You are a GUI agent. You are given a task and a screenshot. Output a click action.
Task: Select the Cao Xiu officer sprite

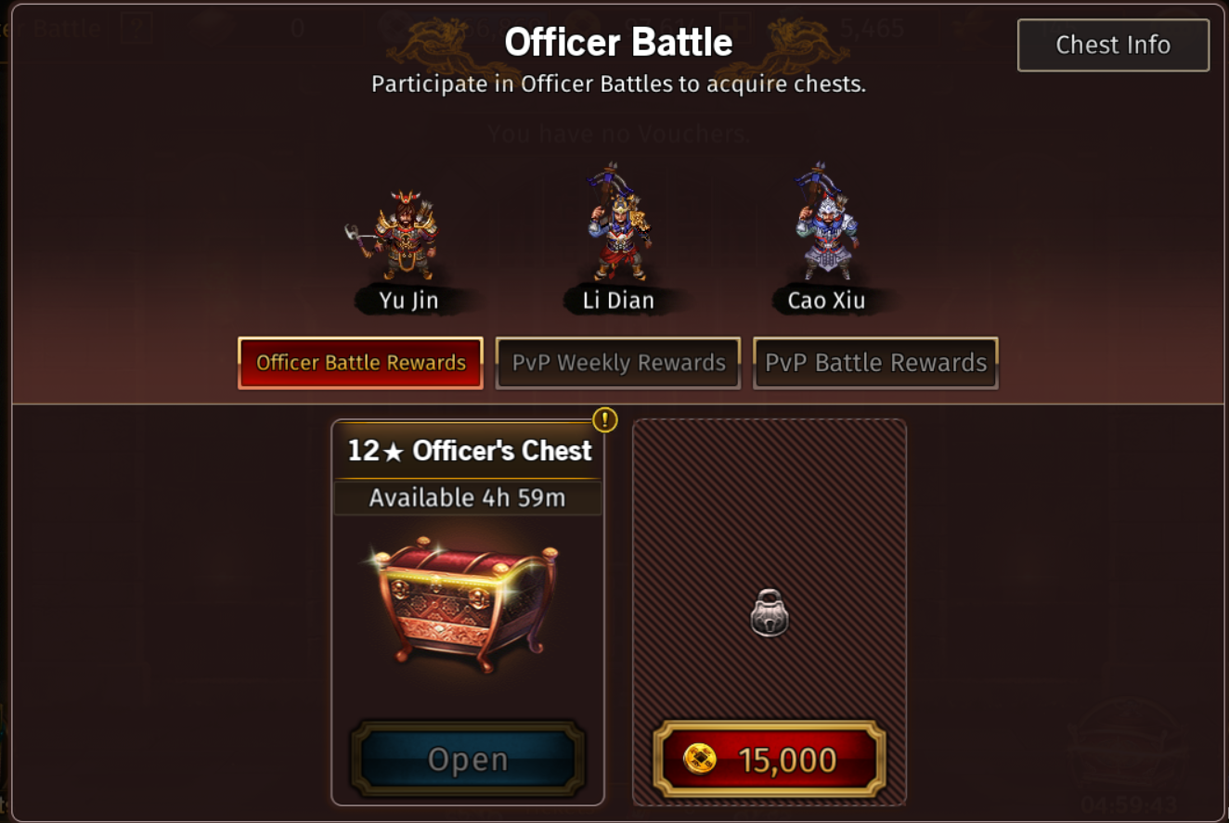(x=826, y=221)
